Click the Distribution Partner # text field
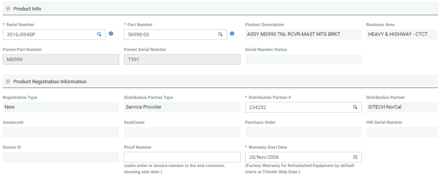This screenshot has width=438, height=176. pos(298,107)
